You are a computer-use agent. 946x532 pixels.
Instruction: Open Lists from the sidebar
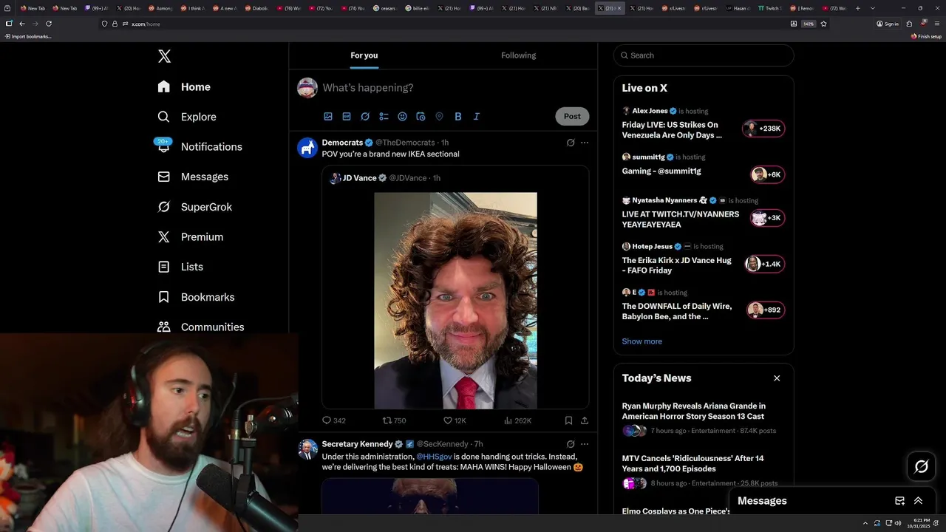181,267
